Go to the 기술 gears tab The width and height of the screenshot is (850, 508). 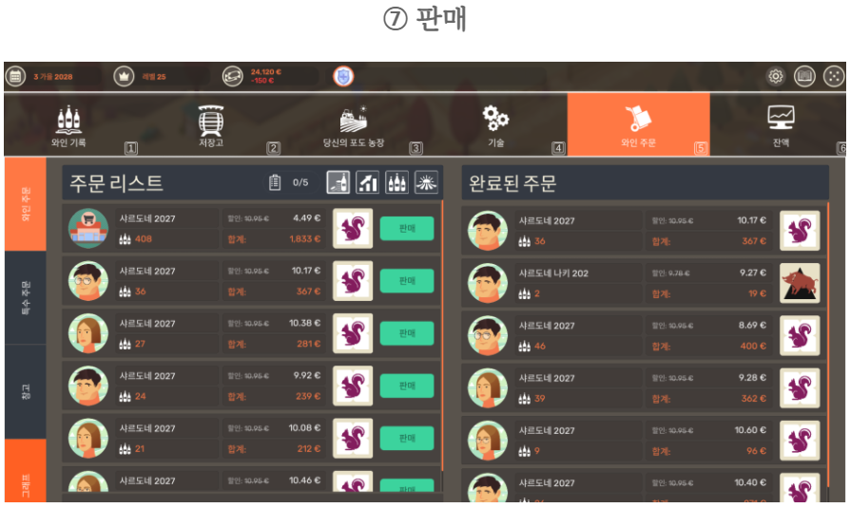click(x=495, y=125)
